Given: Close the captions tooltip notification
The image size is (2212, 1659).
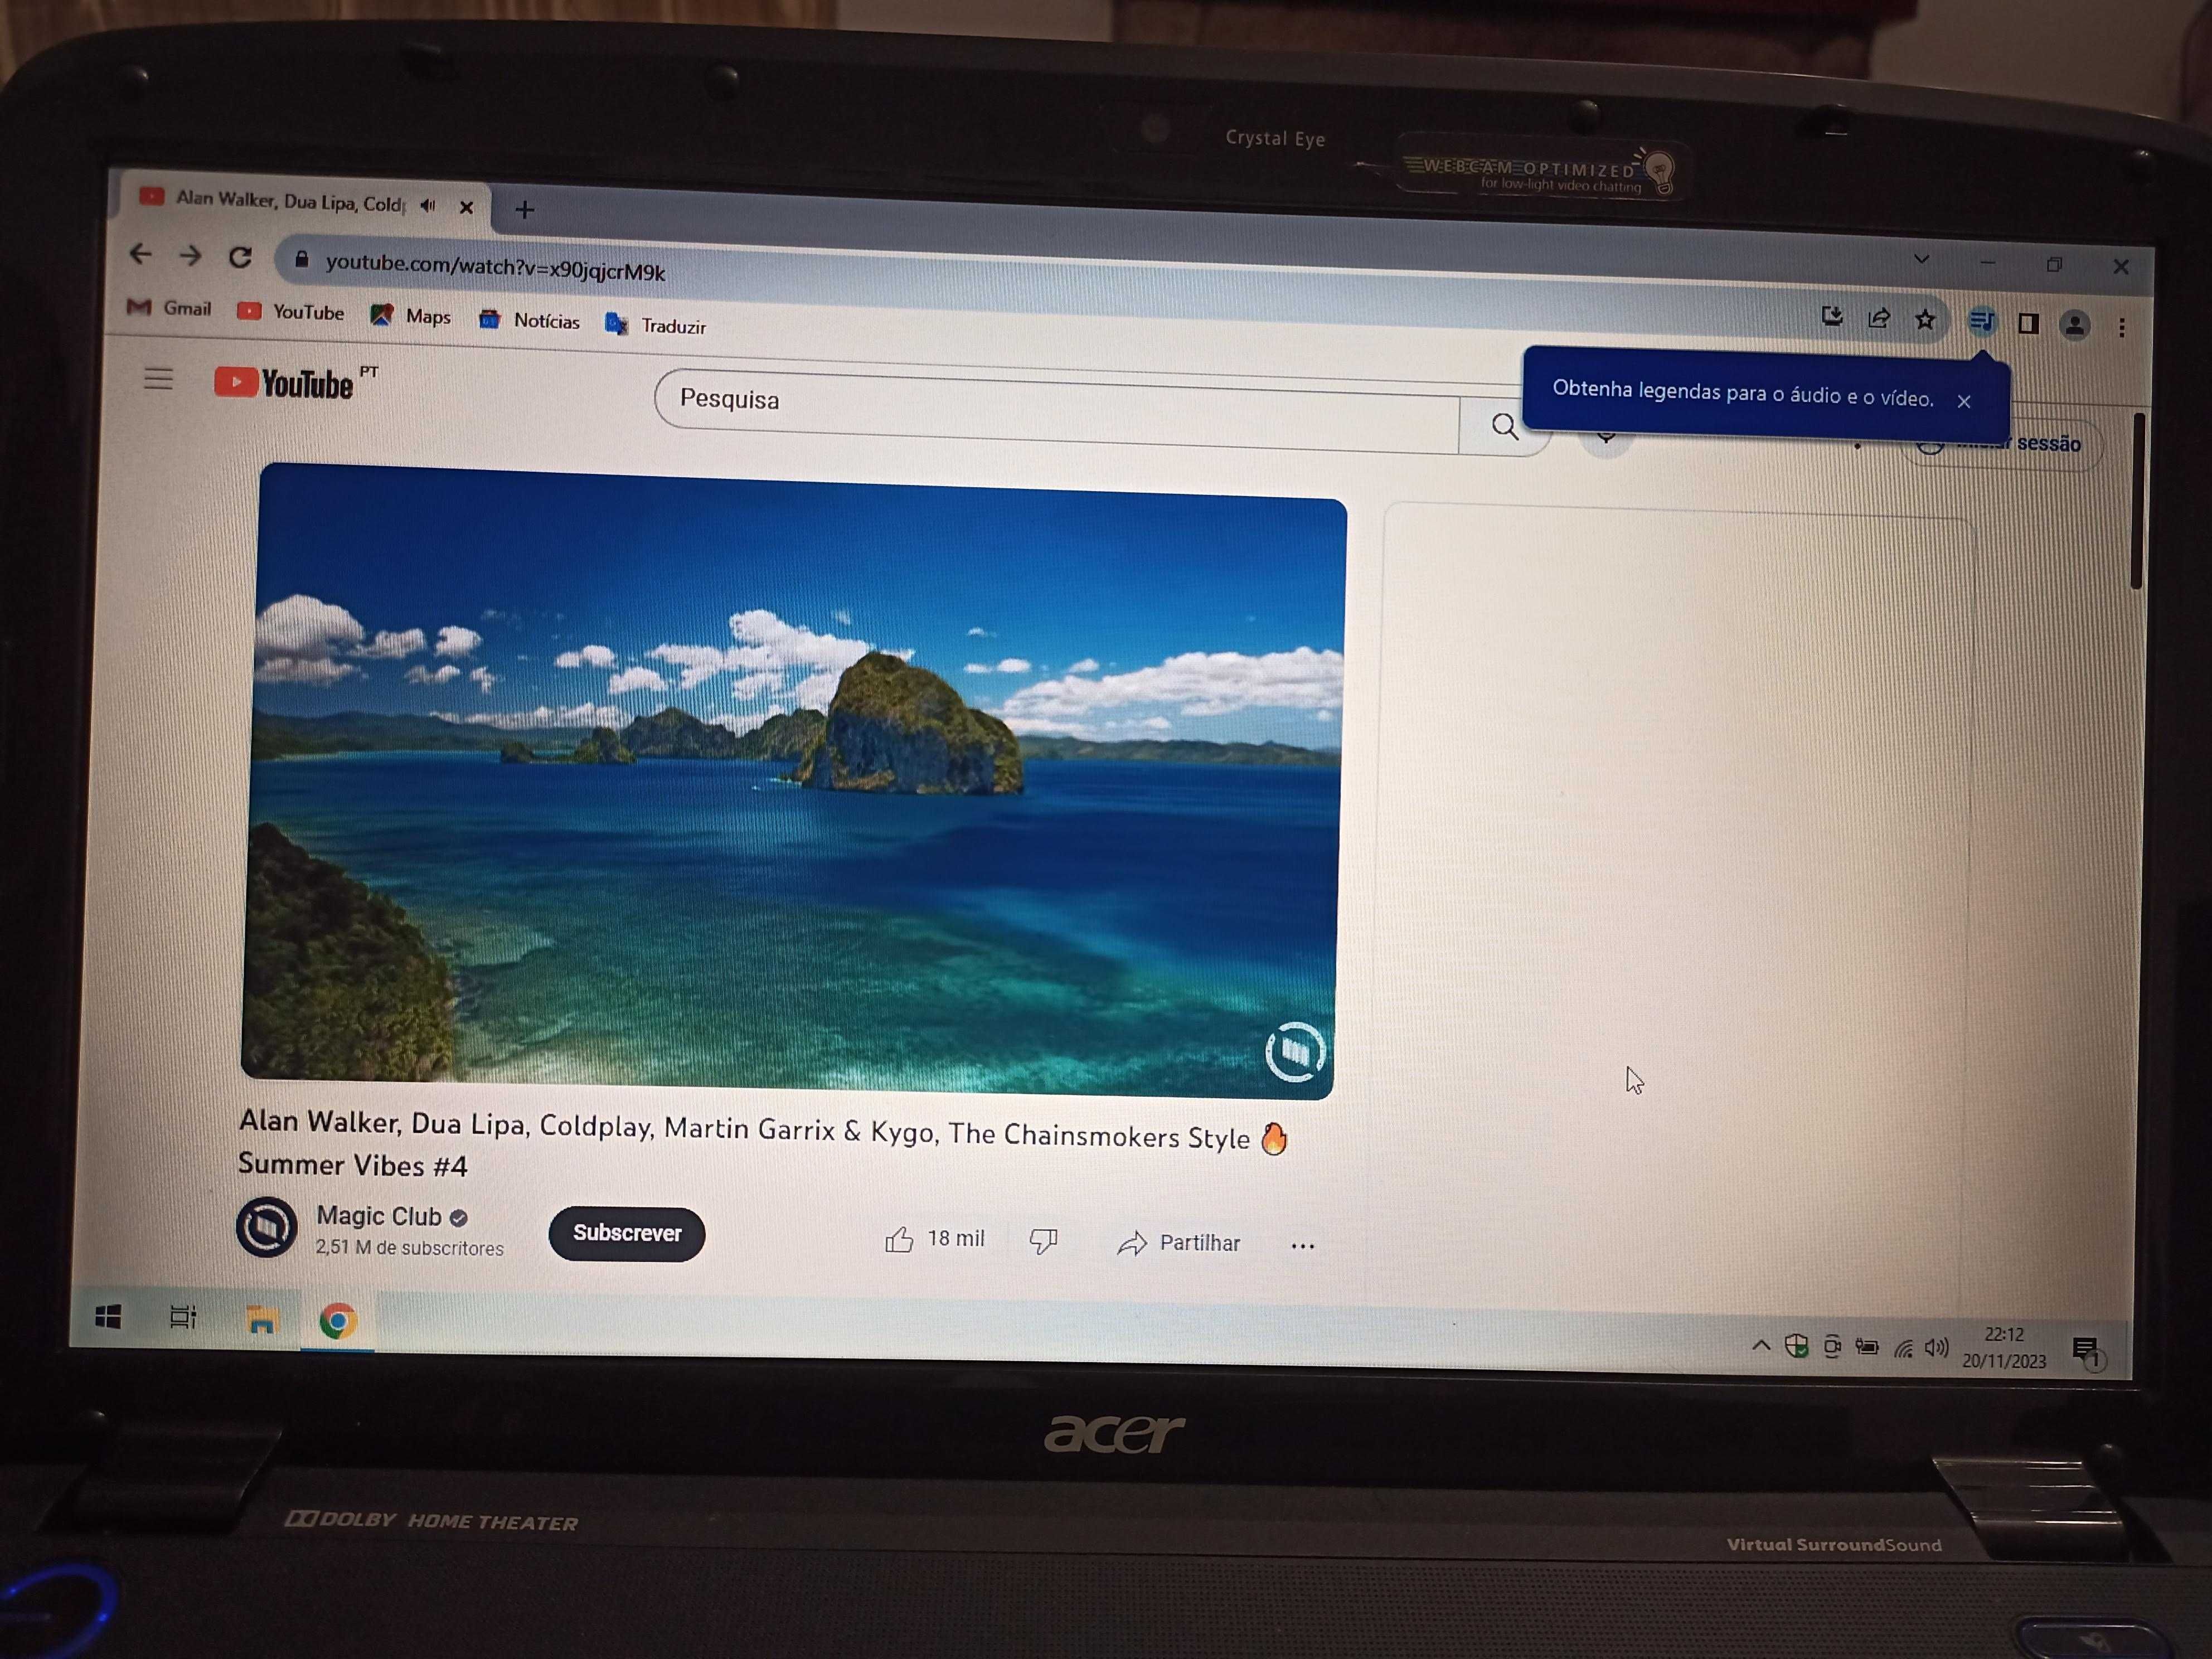Looking at the screenshot, I should coord(1964,397).
